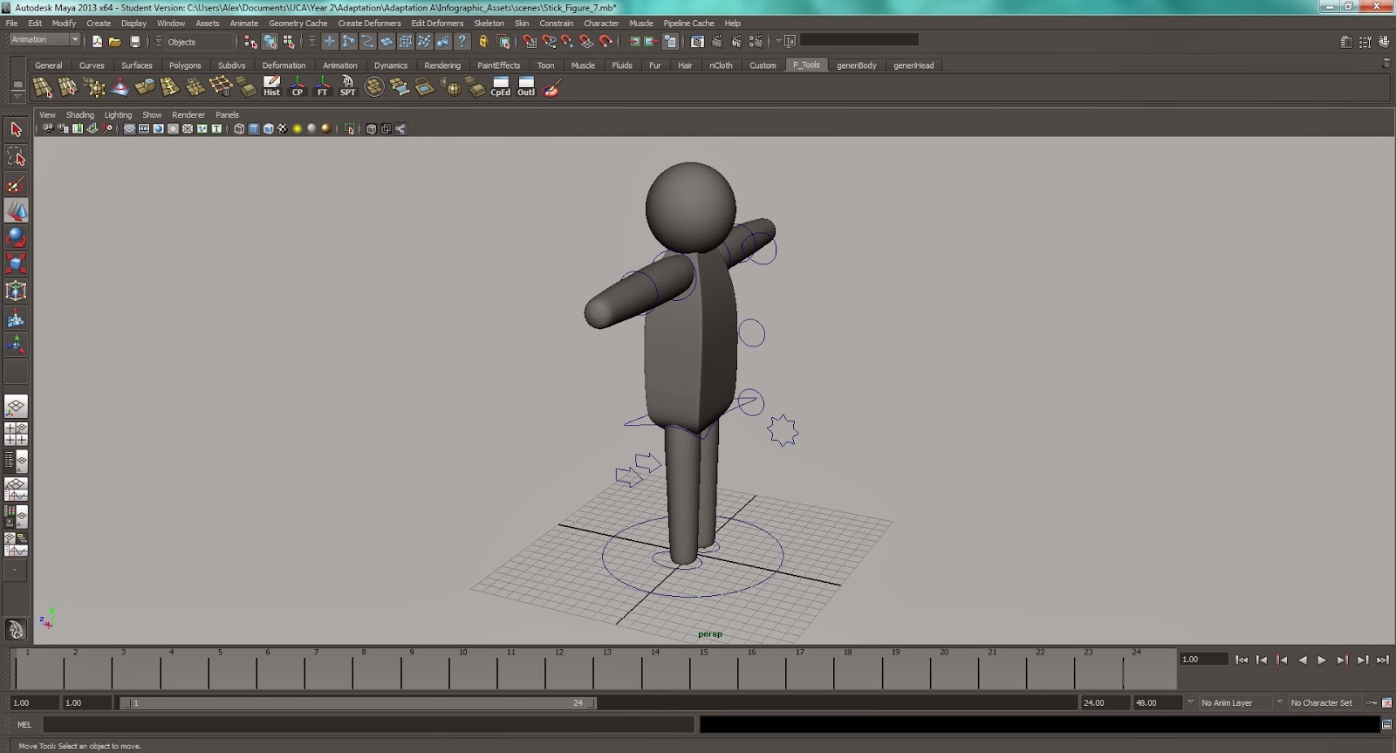Click the SPT shelf icon
The height and width of the screenshot is (753, 1396).
(347, 86)
